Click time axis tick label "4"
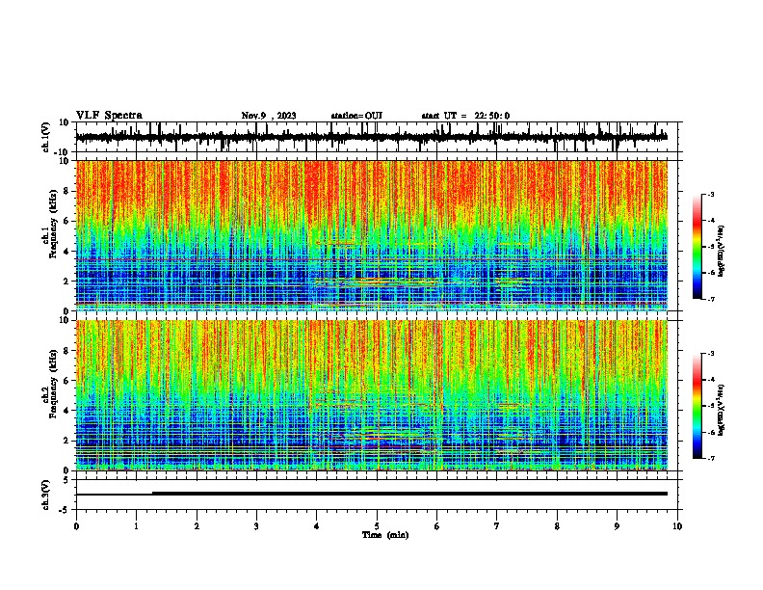The width and height of the screenshot is (763, 590). [x=317, y=526]
